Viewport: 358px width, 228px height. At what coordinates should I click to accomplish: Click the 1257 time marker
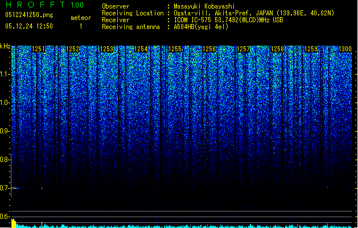pyautogui.click(x=243, y=49)
